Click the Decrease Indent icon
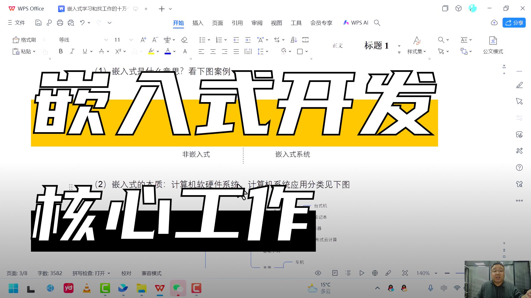This screenshot has height=298, width=531. 236,40
